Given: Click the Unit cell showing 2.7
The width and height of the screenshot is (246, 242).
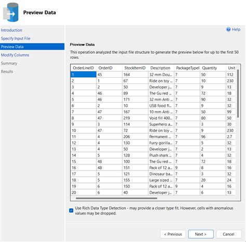Looking at the screenshot, I should pyautogui.click(x=231, y=137).
